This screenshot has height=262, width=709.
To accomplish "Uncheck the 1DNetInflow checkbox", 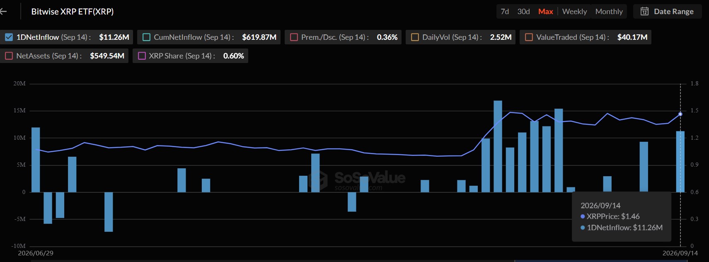I will [9, 37].
